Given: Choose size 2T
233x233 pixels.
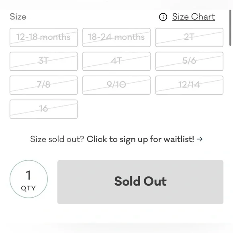Looking at the screenshot, I should click(x=189, y=37).
